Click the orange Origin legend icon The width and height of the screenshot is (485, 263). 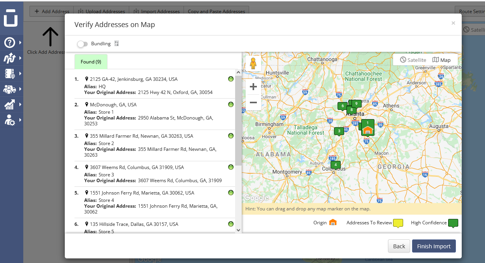point(333,222)
